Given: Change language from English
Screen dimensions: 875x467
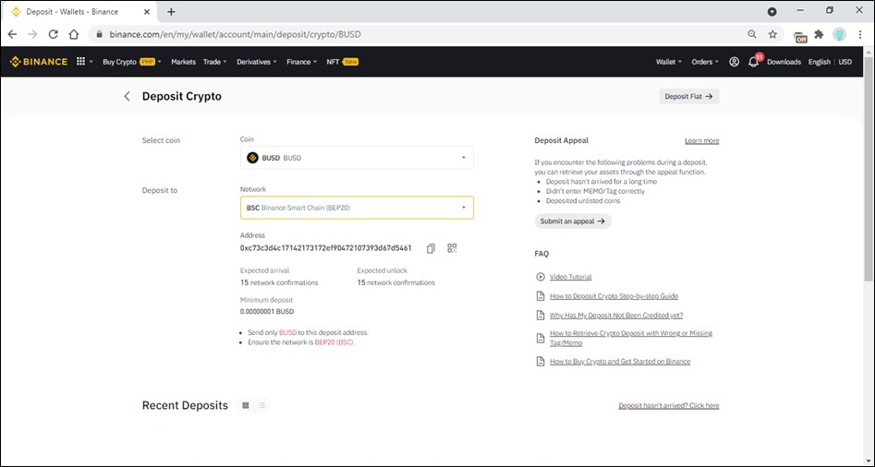Looking at the screenshot, I should (820, 62).
